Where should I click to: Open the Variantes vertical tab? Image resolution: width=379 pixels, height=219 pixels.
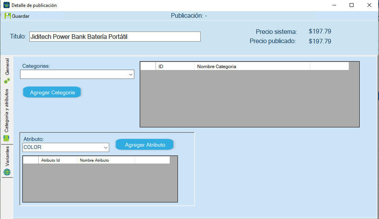coord(7,161)
